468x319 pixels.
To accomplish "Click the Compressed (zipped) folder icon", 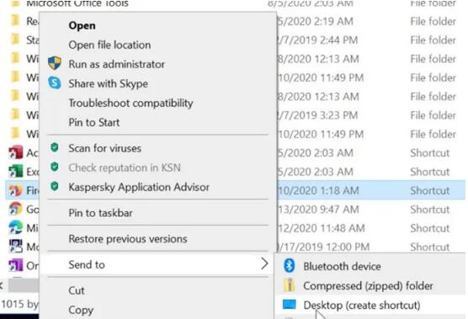I will click(290, 285).
